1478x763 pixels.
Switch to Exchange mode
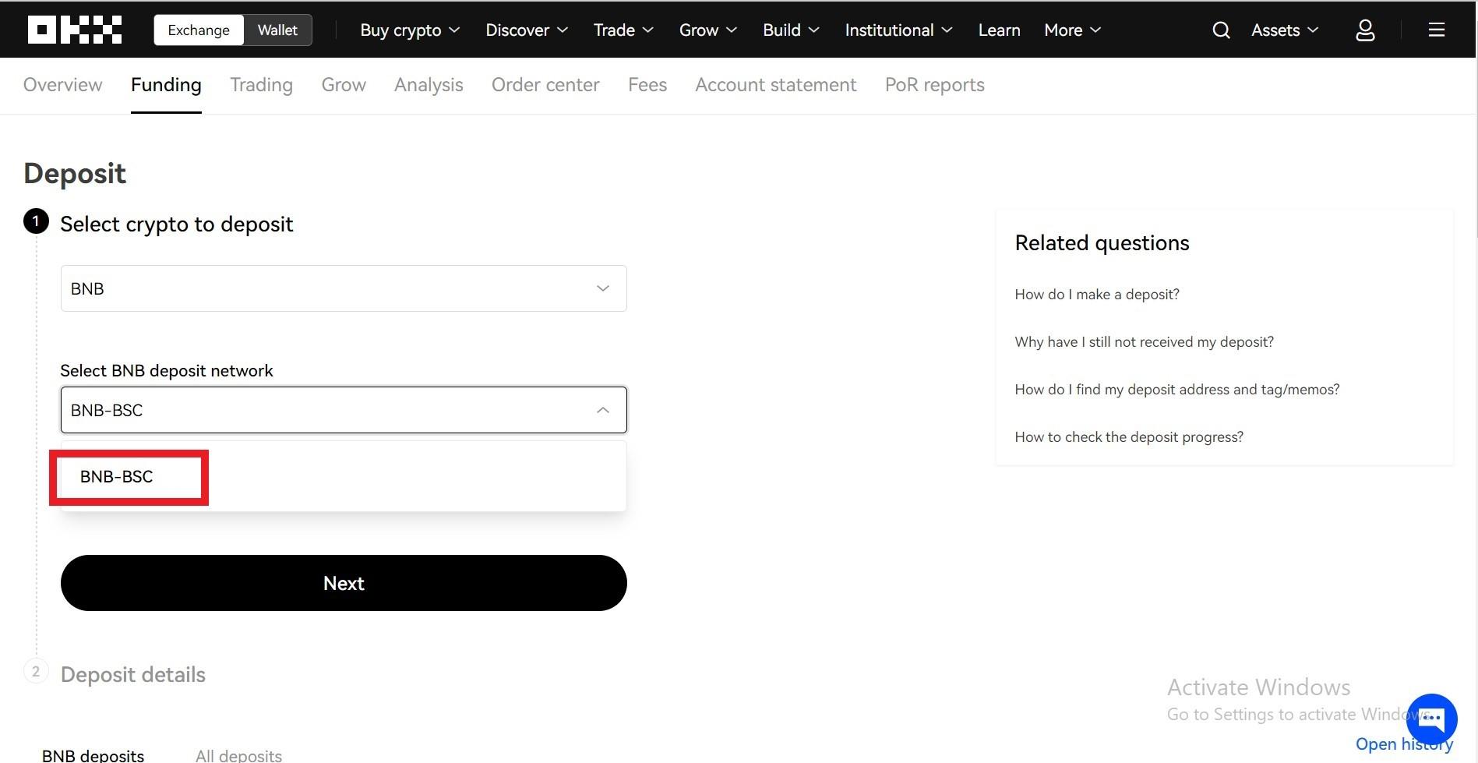[199, 30]
